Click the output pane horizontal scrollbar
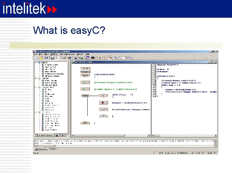The image size is (232, 174). tap(124, 146)
